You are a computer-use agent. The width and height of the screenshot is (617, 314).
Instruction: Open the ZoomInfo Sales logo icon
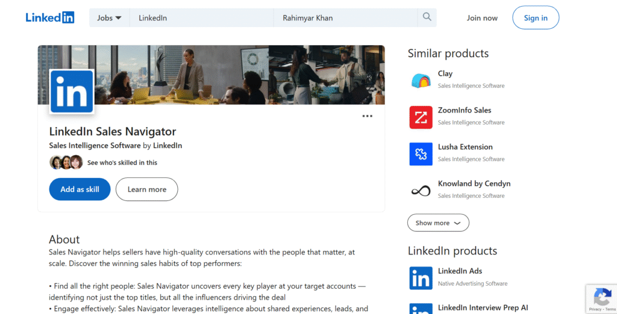point(421,117)
